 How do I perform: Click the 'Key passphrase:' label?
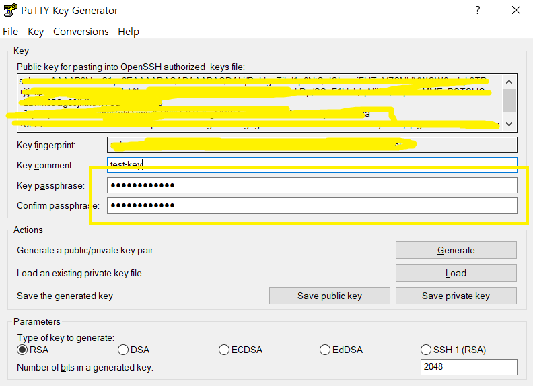[x=50, y=186]
